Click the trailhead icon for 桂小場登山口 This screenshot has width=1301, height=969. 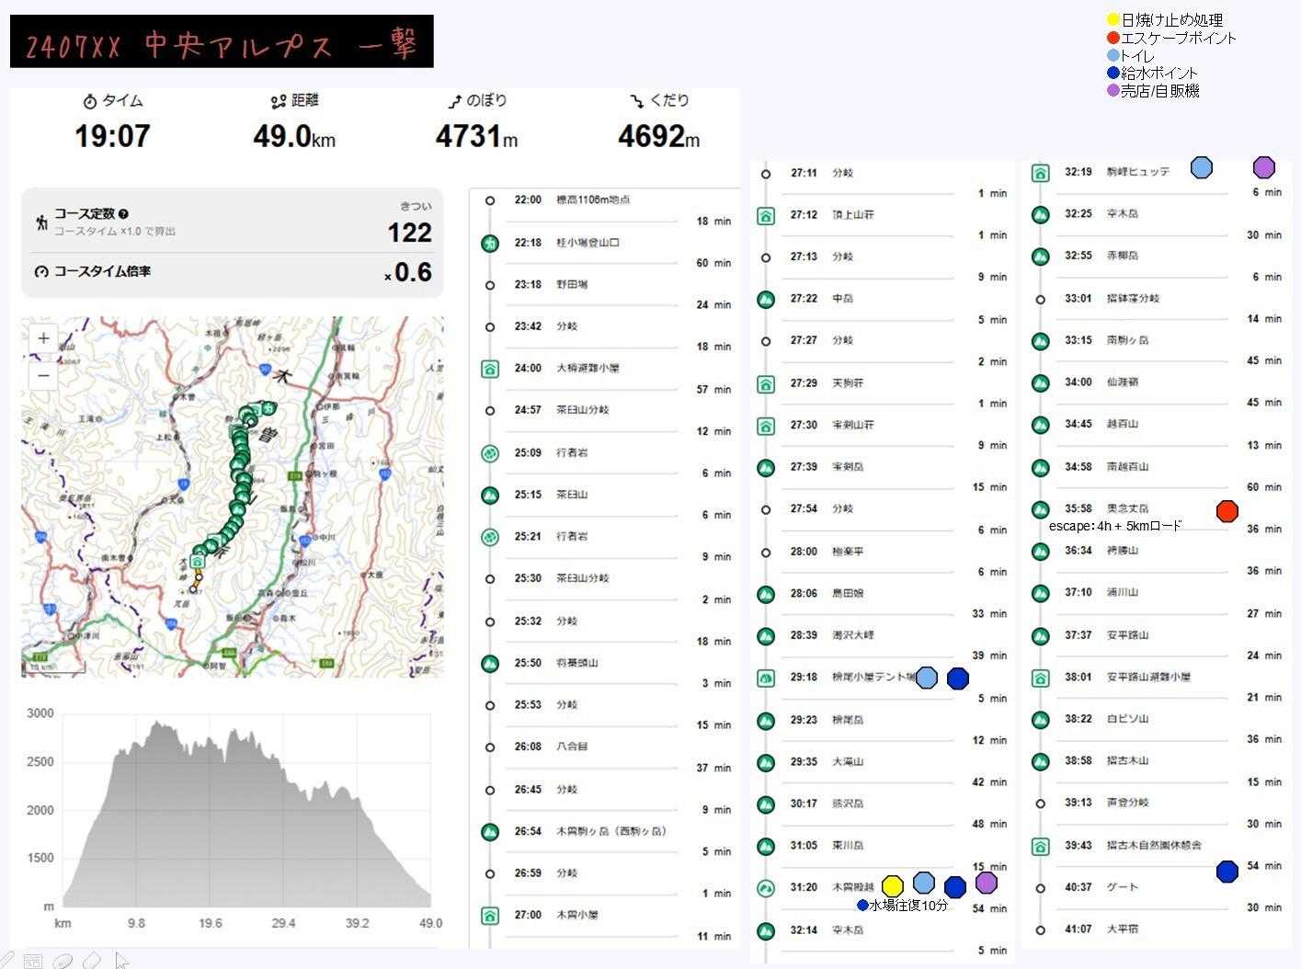(x=490, y=243)
